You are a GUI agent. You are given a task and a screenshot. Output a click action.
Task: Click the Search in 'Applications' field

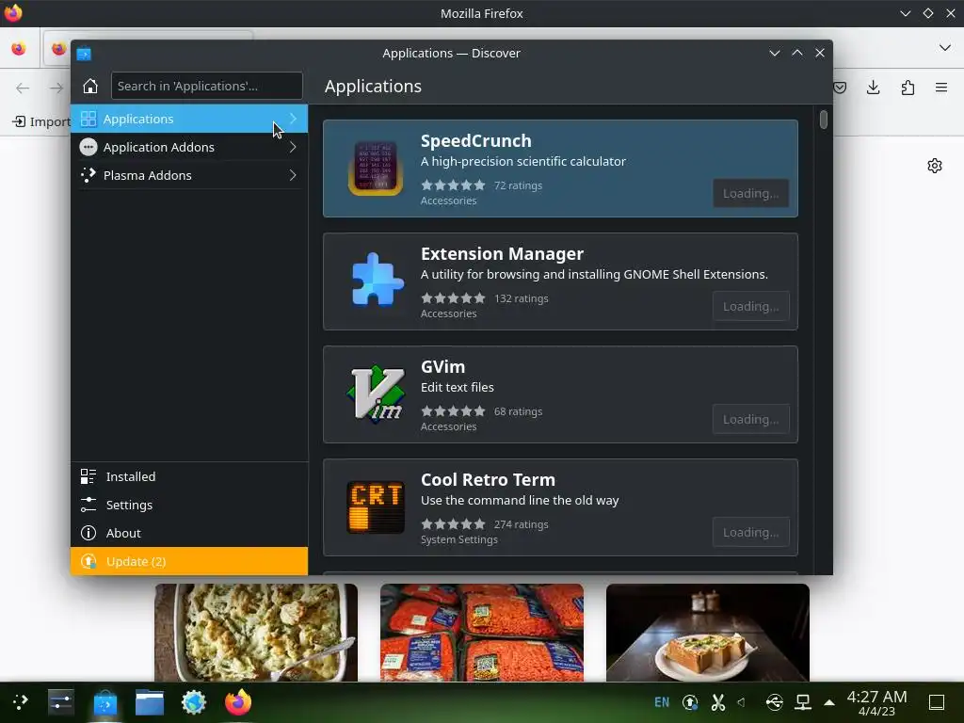(x=206, y=86)
